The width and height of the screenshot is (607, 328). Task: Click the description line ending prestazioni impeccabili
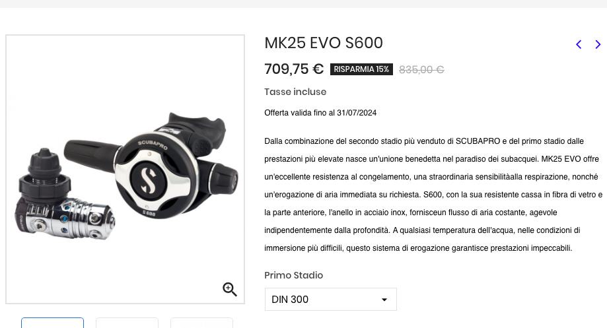418,248
